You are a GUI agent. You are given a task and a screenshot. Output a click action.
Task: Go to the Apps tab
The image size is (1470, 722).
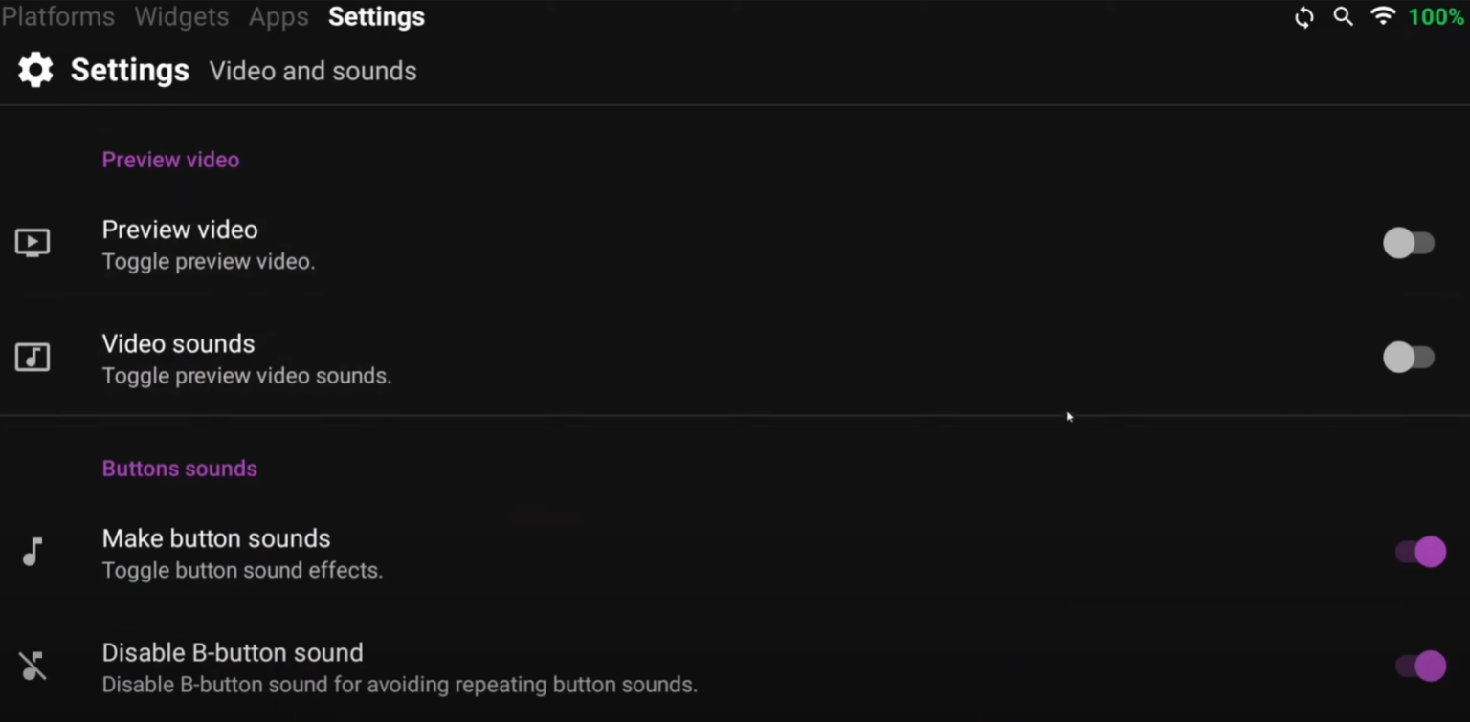click(x=278, y=17)
